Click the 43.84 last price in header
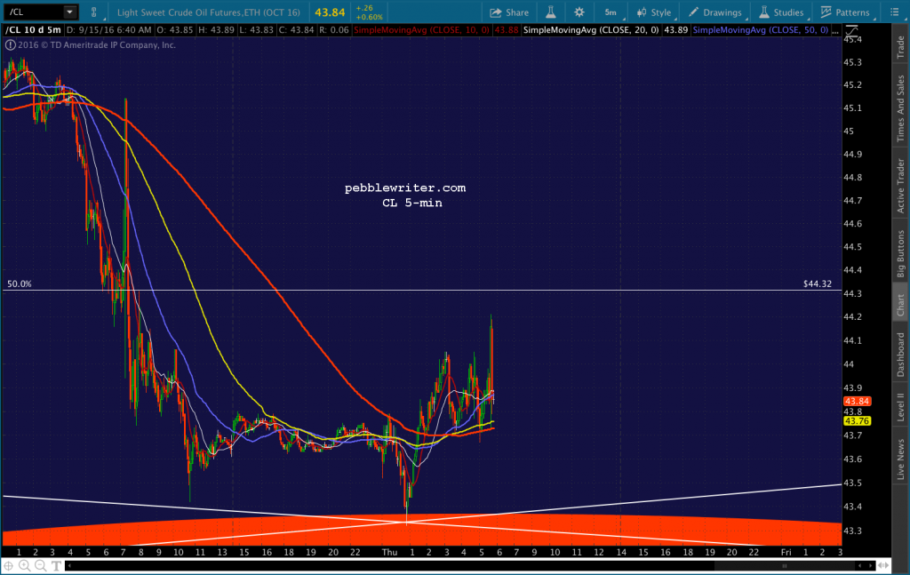Screen dimensions: 910x575 click(330, 12)
